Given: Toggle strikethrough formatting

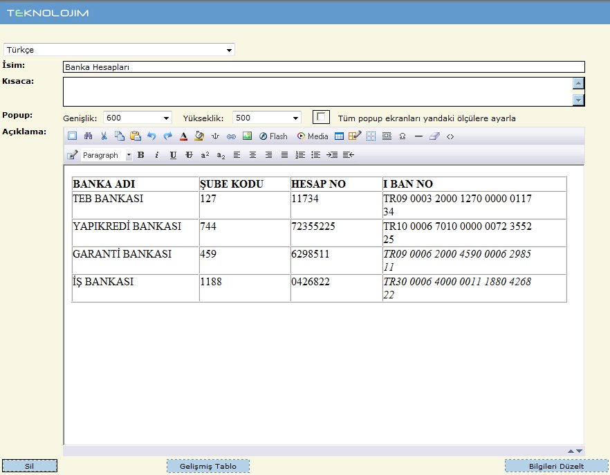Looking at the screenshot, I should [189, 155].
